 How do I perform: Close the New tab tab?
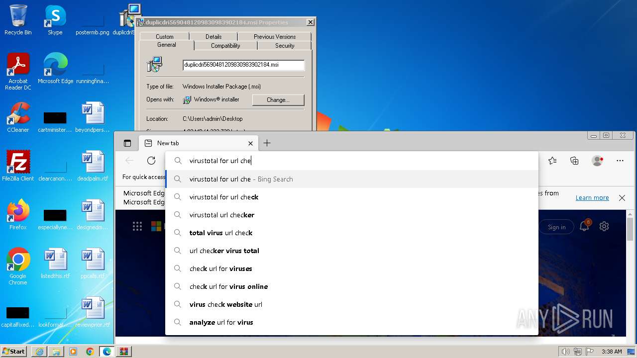250,143
